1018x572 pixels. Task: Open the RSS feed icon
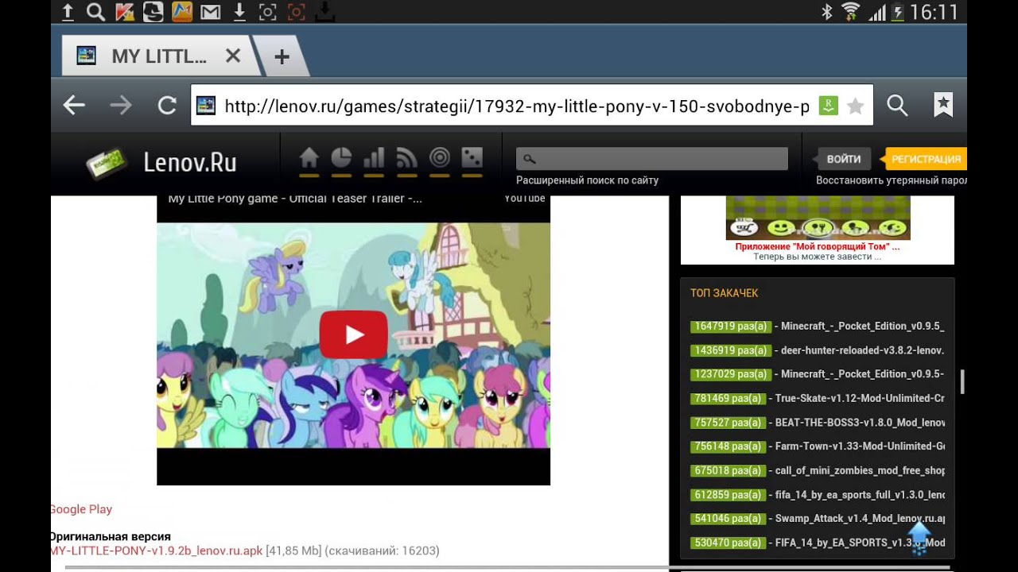[406, 159]
